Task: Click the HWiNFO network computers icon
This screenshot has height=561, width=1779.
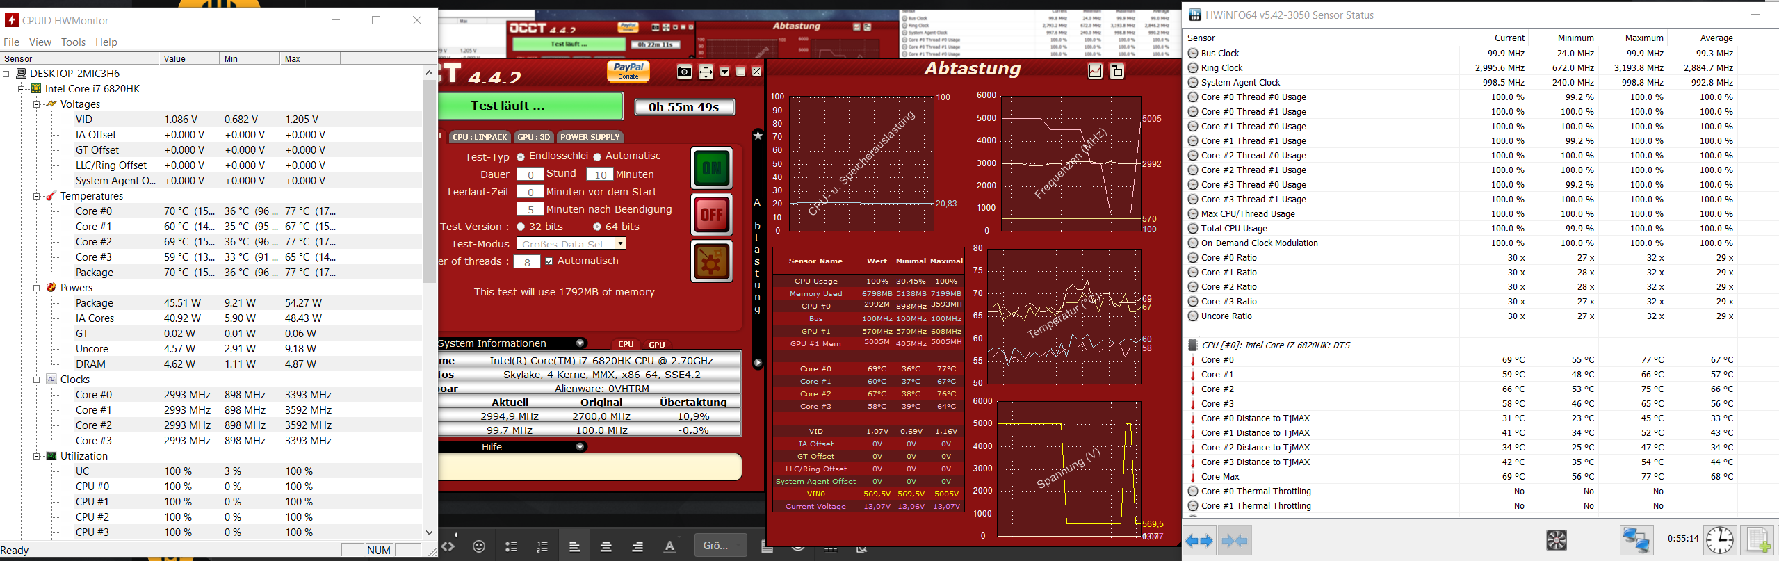Action: click(1636, 540)
